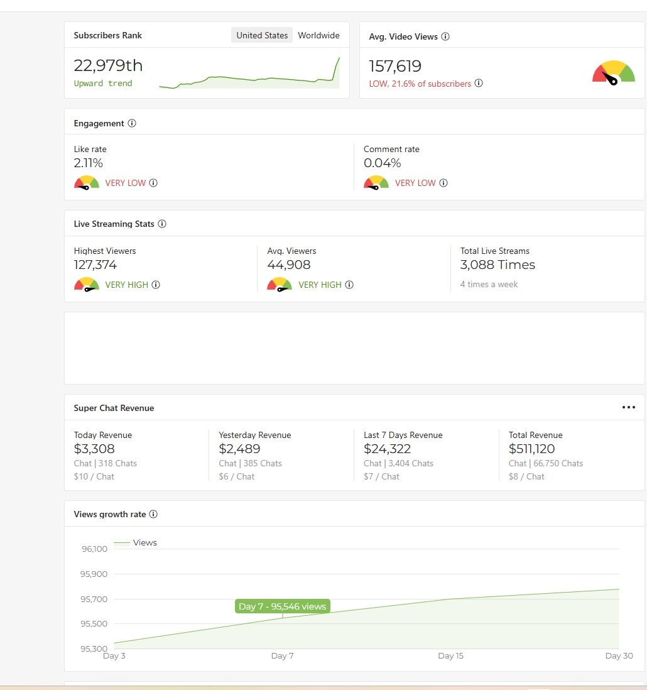
Task: Click the $6 / Chat text
Action: click(x=237, y=476)
